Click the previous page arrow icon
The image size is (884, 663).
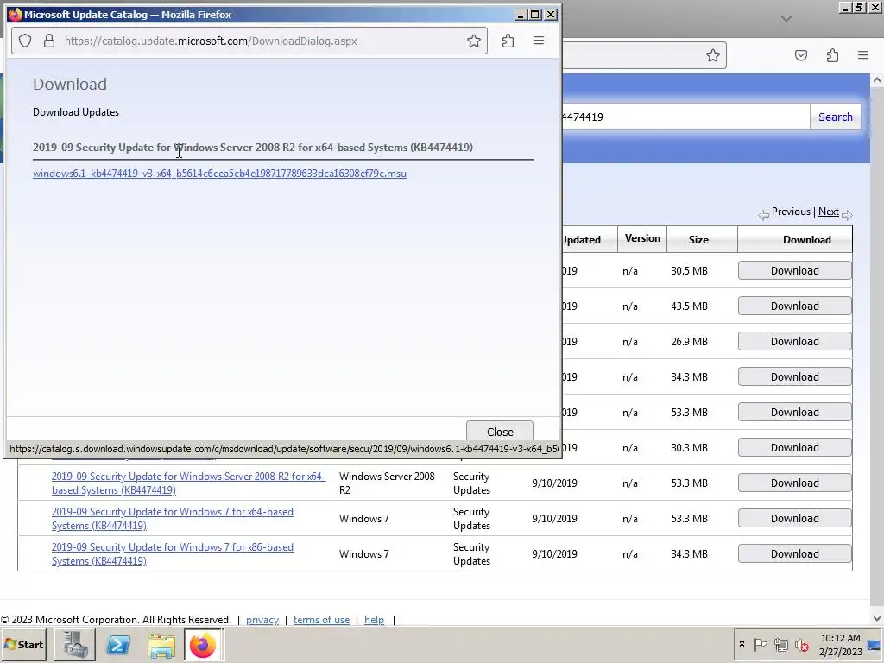(763, 214)
